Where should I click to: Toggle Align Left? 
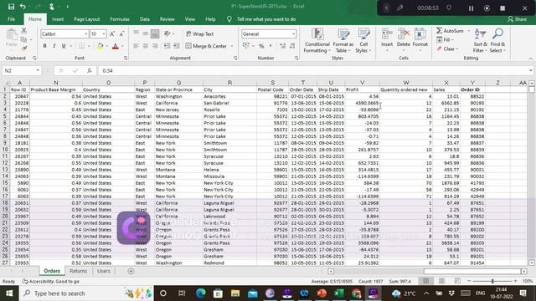coord(136,46)
